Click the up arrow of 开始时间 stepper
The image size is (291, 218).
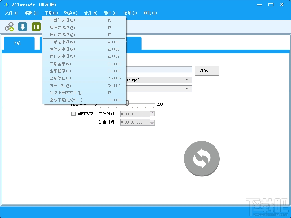point(152,112)
